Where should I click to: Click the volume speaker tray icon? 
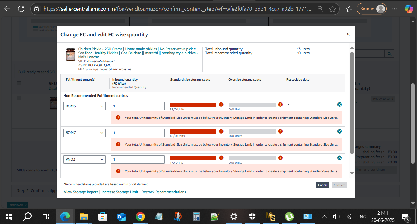click(336, 217)
